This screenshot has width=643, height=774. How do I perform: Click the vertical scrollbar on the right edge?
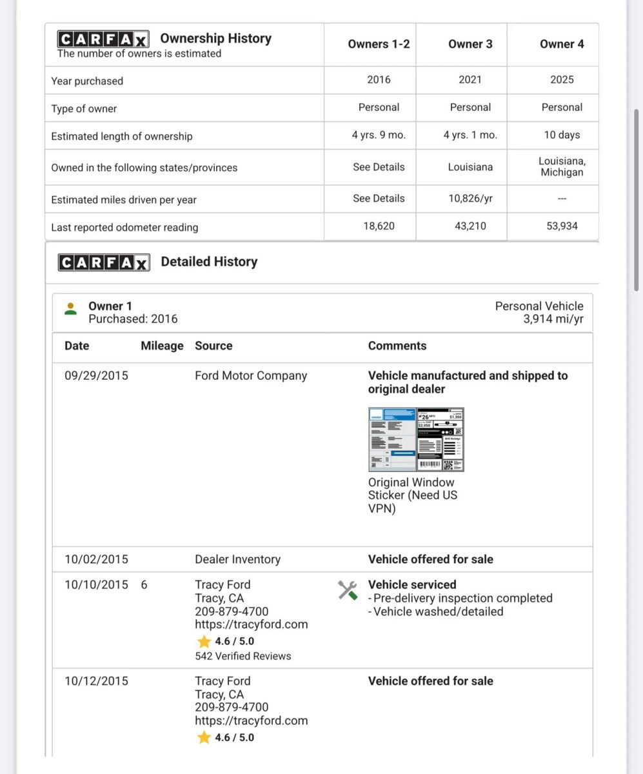pos(636,200)
